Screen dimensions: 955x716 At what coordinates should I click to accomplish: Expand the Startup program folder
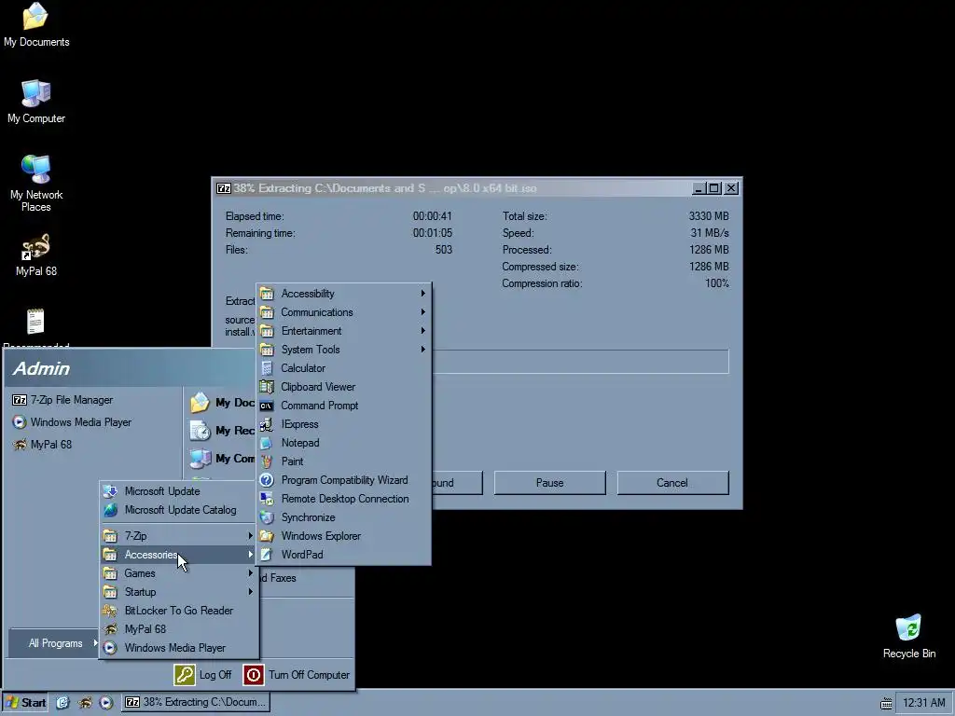(x=178, y=592)
